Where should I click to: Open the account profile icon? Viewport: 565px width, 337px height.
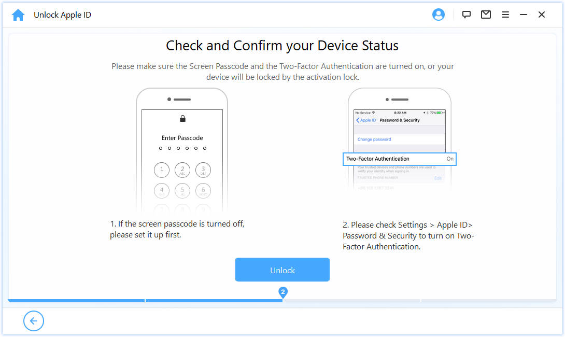tap(438, 15)
